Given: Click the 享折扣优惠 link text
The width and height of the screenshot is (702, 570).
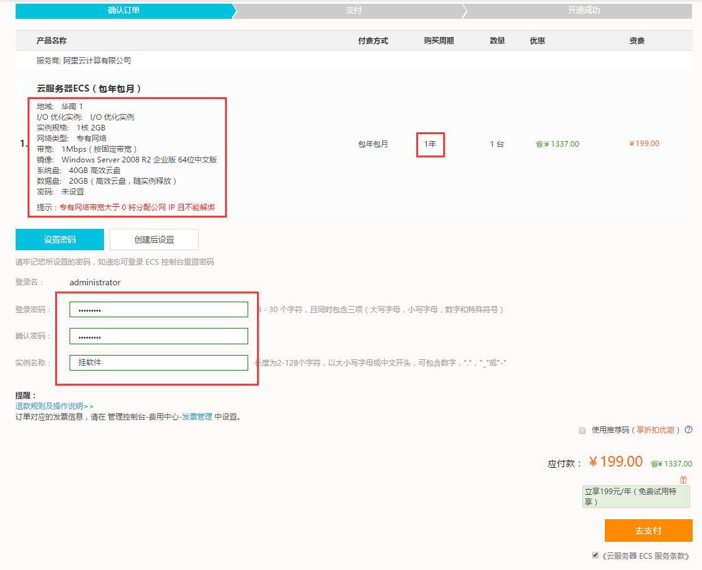Looking at the screenshot, I should point(656,430).
